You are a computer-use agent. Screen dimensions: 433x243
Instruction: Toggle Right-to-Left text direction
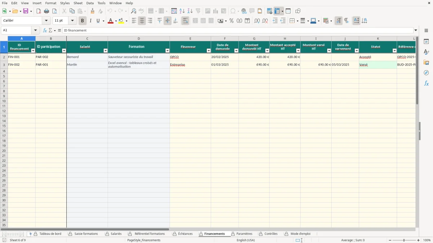tap(346, 21)
